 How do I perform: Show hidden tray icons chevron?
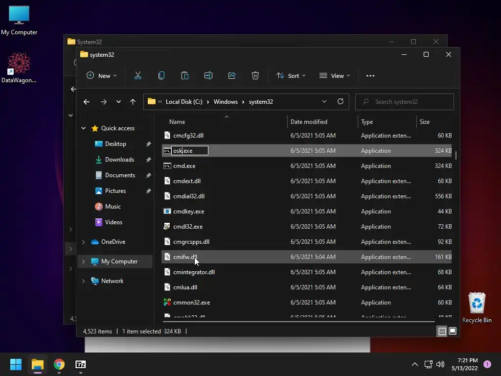pos(415,364)
